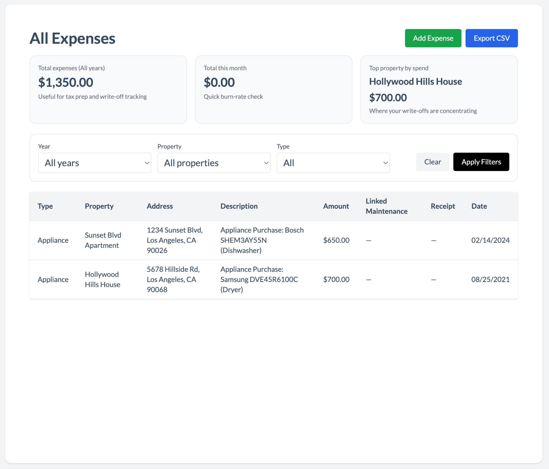The height and width of the screenshot is (469, 549).
Task: Click the Export CSV button
Action: [x=492, y=38]
